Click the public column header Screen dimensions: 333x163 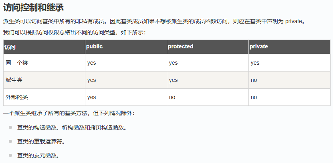click(94, 47)
